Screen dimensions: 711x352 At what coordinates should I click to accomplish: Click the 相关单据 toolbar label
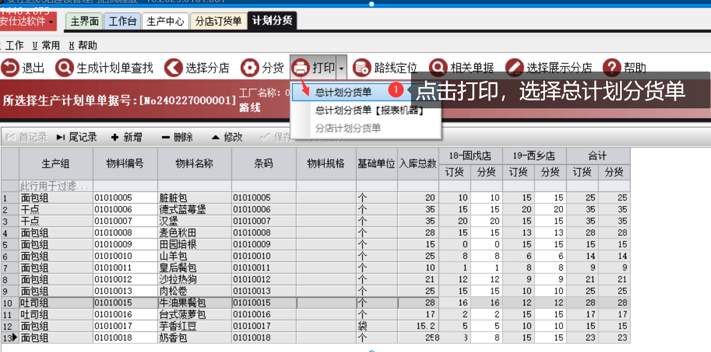click(x=472, y=68)
